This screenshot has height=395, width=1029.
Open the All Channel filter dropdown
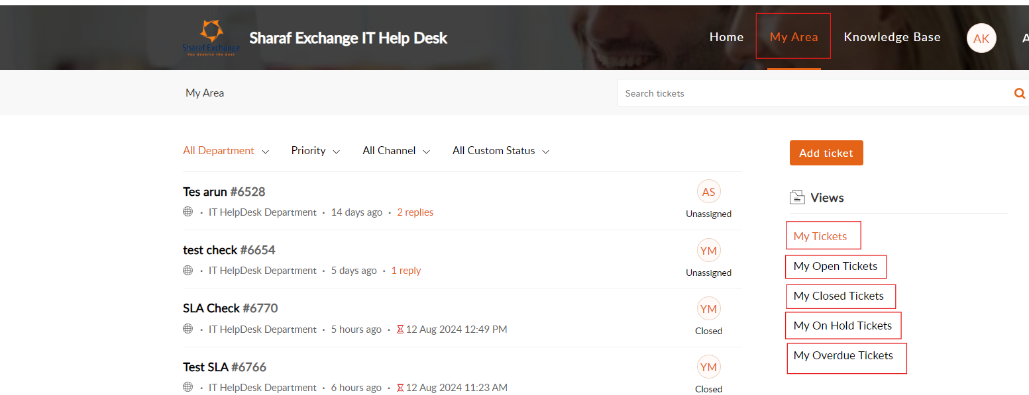[x=396, y=151]
